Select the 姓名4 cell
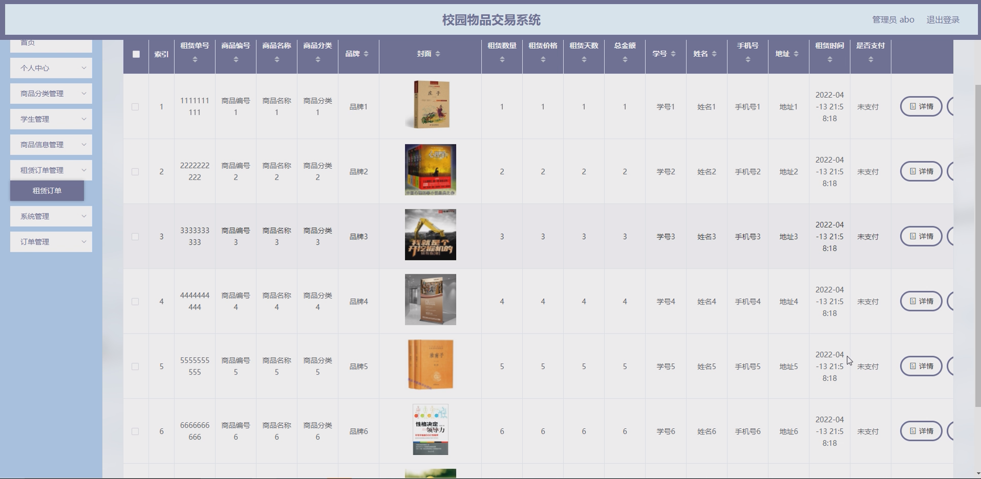This screenshot has width=981, height=479. (707, 302)
